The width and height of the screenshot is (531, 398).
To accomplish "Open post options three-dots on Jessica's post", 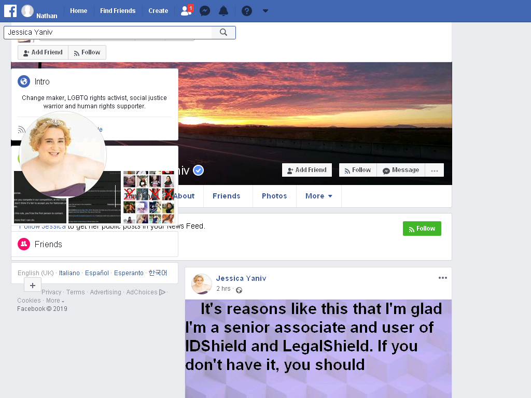I will click(x=443, y=278).
